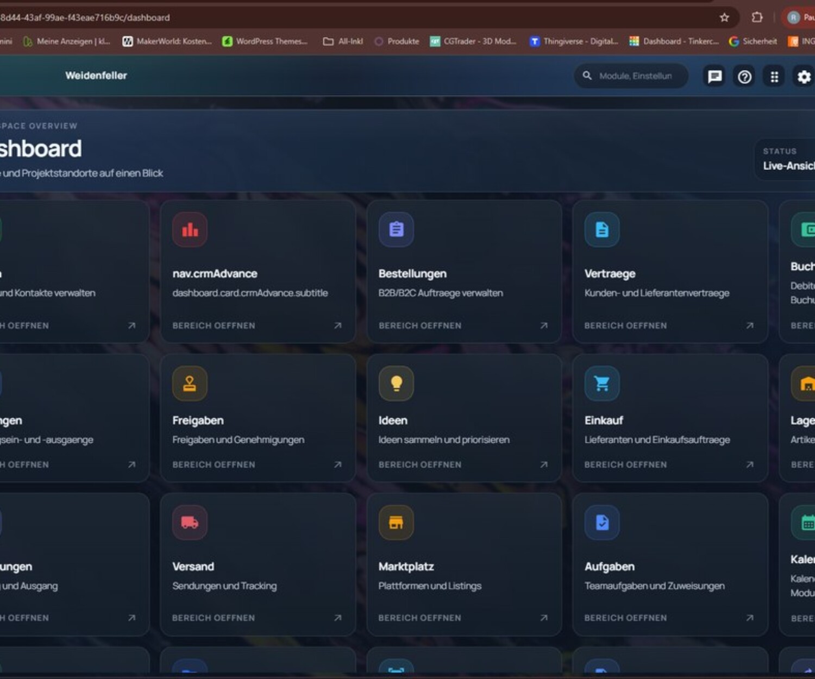Click the module search input field

[635, 76]
